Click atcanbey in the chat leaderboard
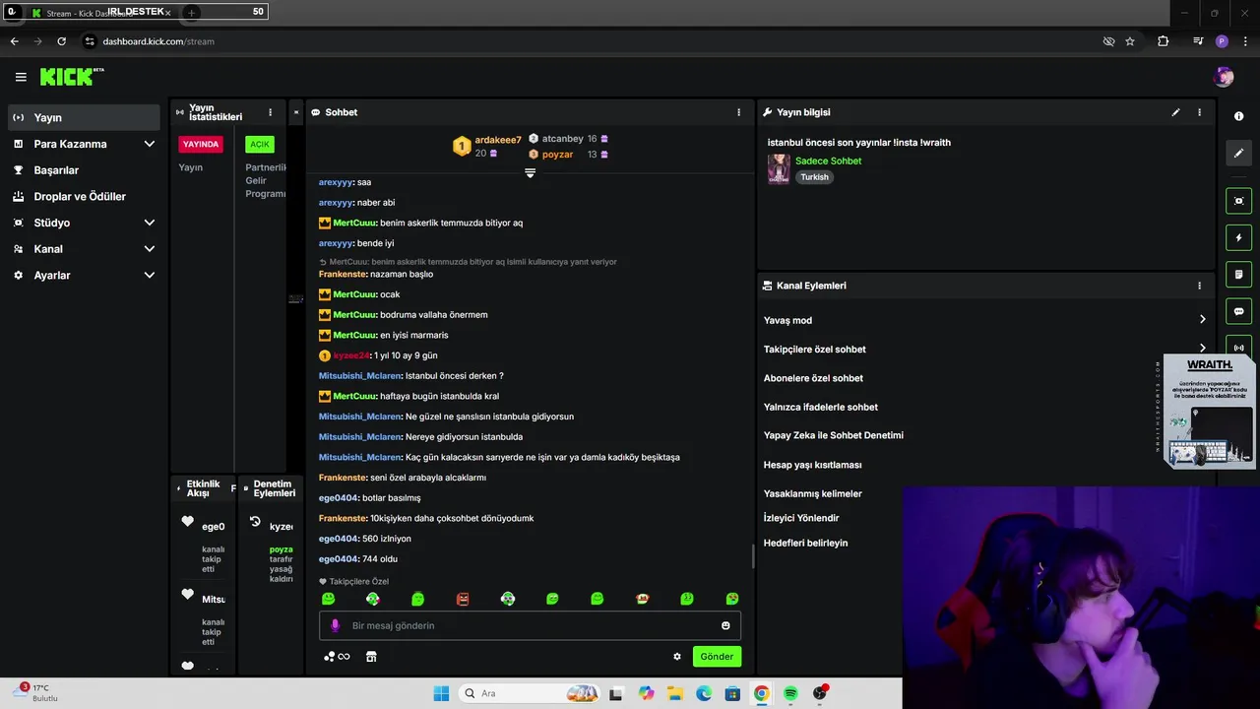1260x709 pixels. [x=562, y=139]
